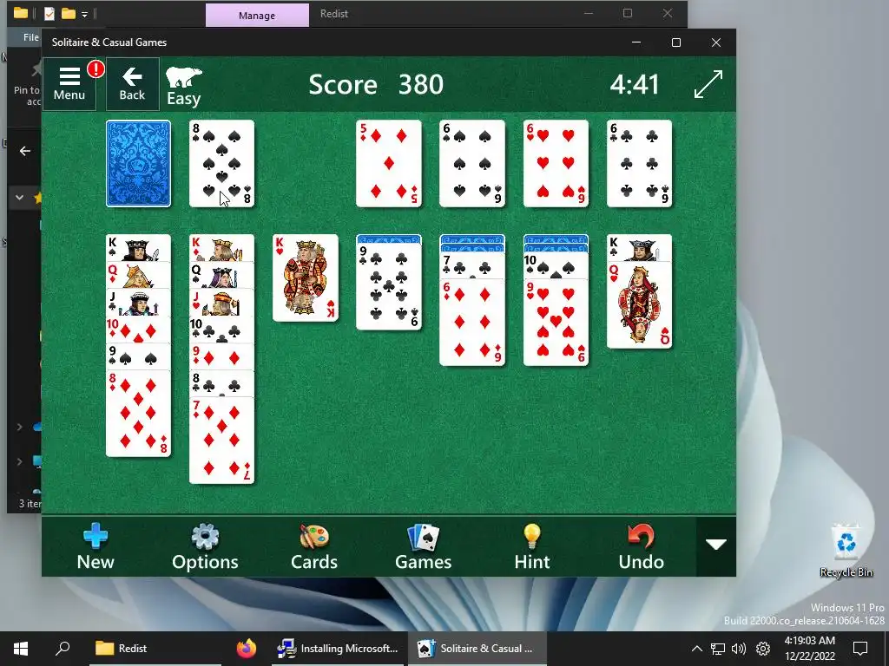Click the 5 of diamonds foundation pile
Viewport: 889px width, 666px height.
tap(388, 163)
